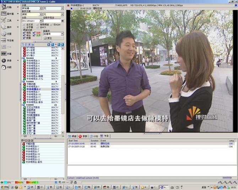
Task: Open the 节目表 program guide icon
Action: click(4, 40)
